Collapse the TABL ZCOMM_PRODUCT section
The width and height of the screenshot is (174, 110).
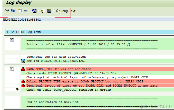point(12,69)
